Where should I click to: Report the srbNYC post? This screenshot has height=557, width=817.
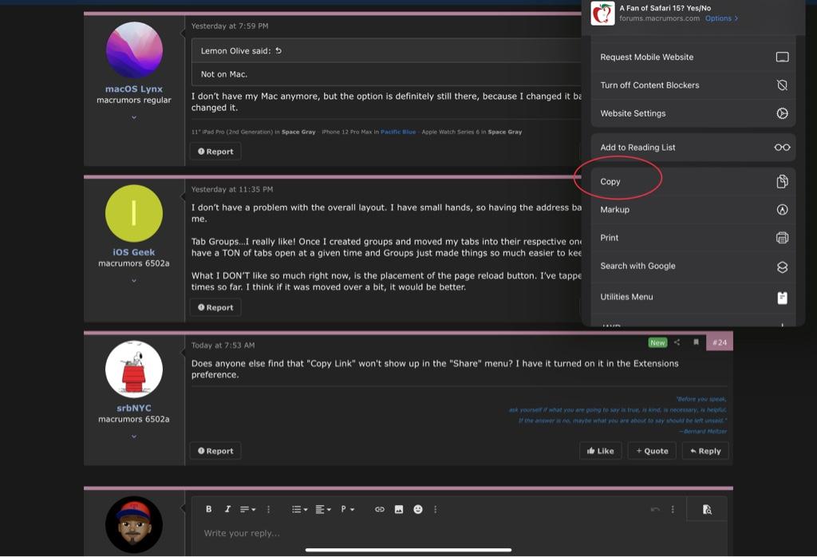pyautogui.click(x=215, y=451)
